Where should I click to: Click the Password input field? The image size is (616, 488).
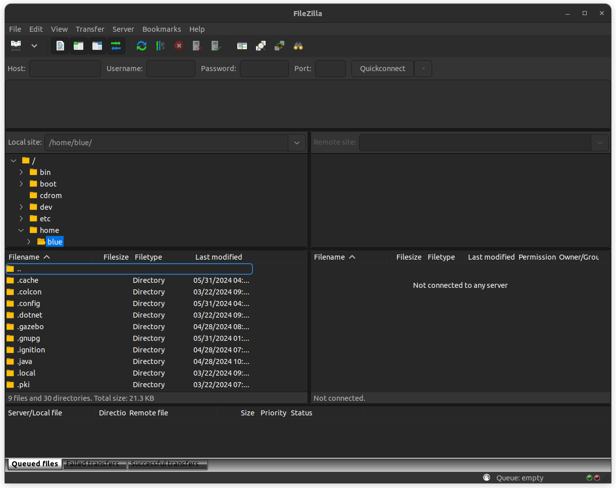point(264,69)
